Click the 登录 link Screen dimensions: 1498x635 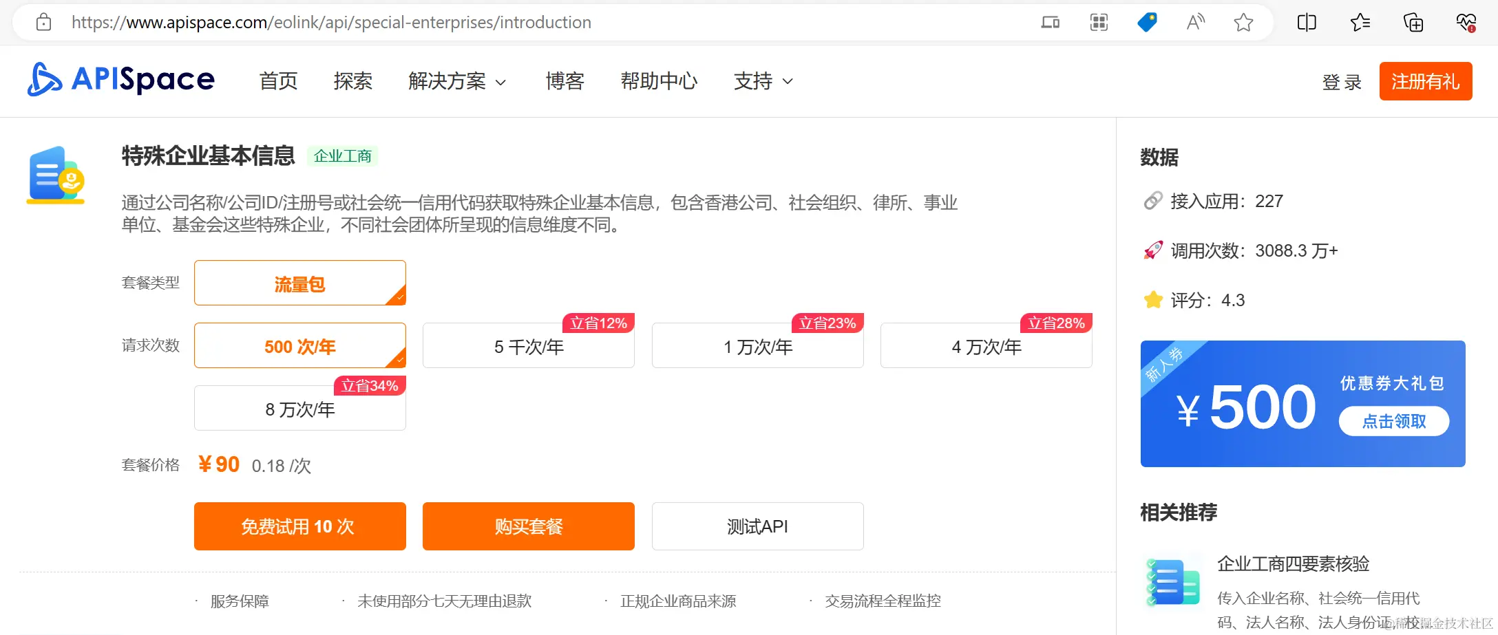pyautogui.click(x=1342, y=82)
